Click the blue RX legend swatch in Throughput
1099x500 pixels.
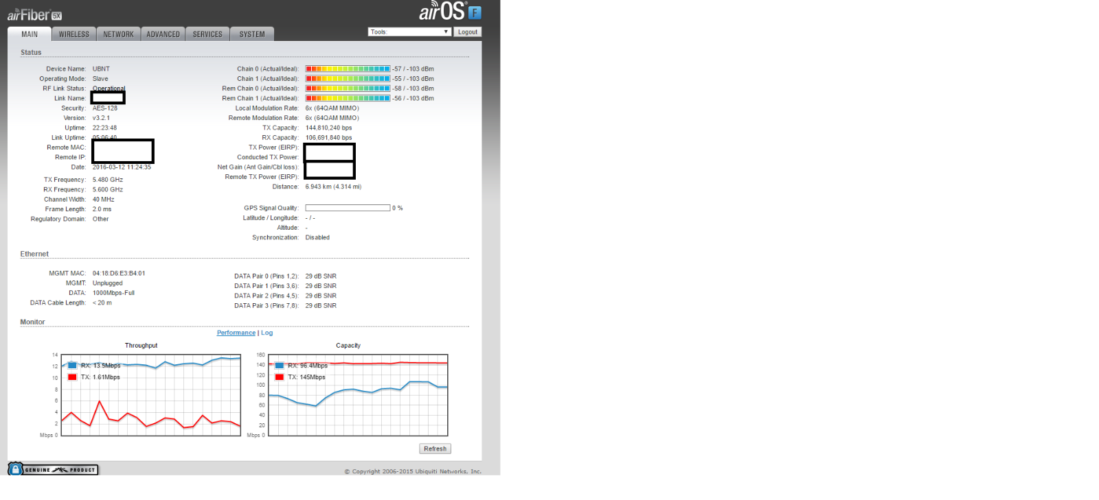[x=72, y=366]
